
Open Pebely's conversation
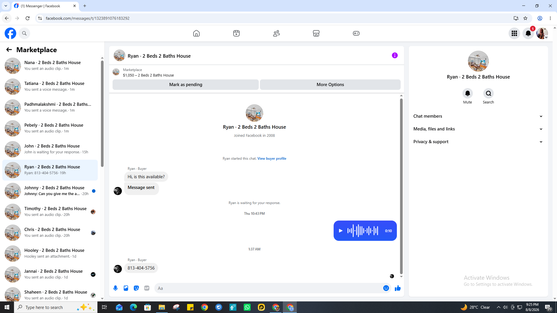pos(50,128)
